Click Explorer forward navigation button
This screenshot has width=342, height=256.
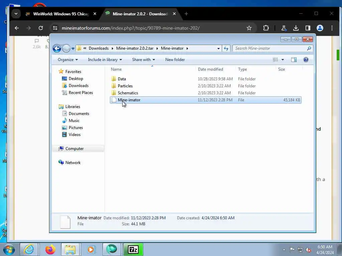pyautogui.click(x=66, y=48)
